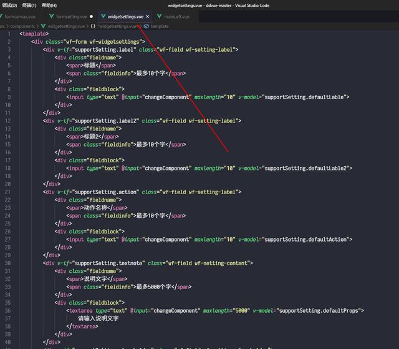Open the quoted "widgetsettings.vue" breadcrumb
This screenshot has width=399, height=349.
117,26
